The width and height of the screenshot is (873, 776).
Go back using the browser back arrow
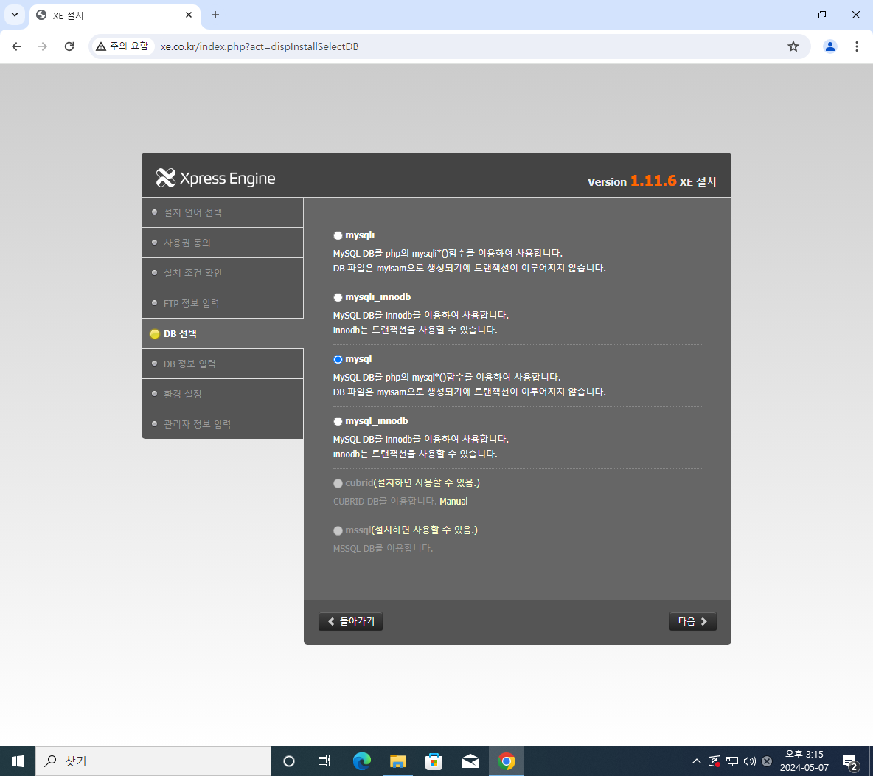coord(16,46)
